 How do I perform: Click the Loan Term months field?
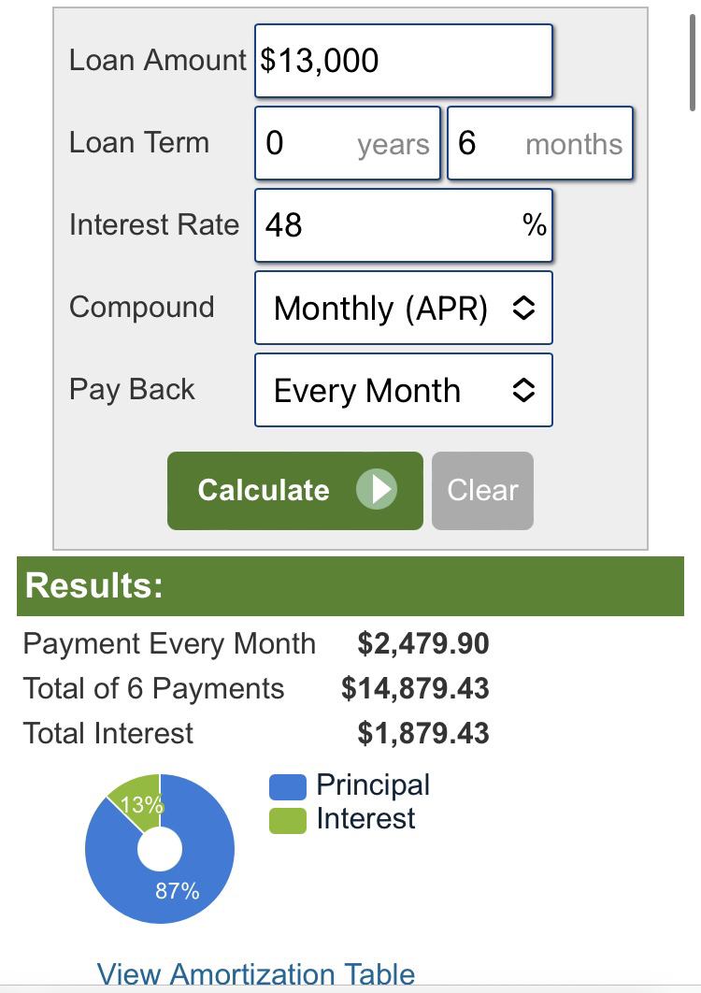(539, 143)
